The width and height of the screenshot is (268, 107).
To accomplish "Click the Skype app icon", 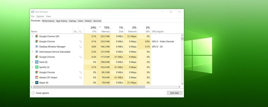I will click(x=37, y=82).
